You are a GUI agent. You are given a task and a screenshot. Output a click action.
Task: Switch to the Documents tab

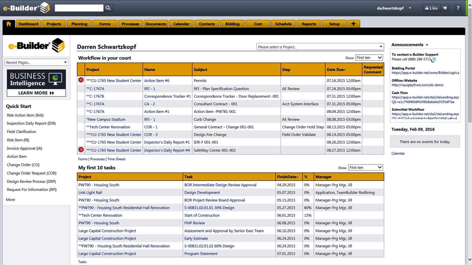pyautogui.click(x=156, y=24)
